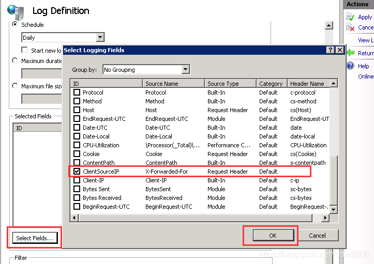The width and height of the screenshot is (374, 264).
Task: Open the Group by dropdown
Action: pyautogui.click(x=185, y=70)
